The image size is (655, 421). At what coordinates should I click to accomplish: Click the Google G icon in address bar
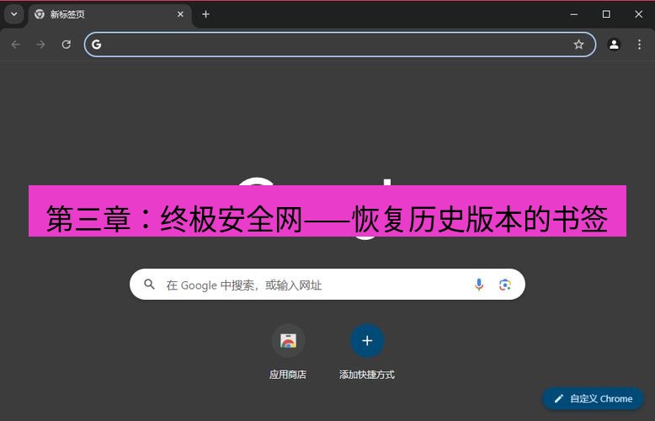point(97,45)
